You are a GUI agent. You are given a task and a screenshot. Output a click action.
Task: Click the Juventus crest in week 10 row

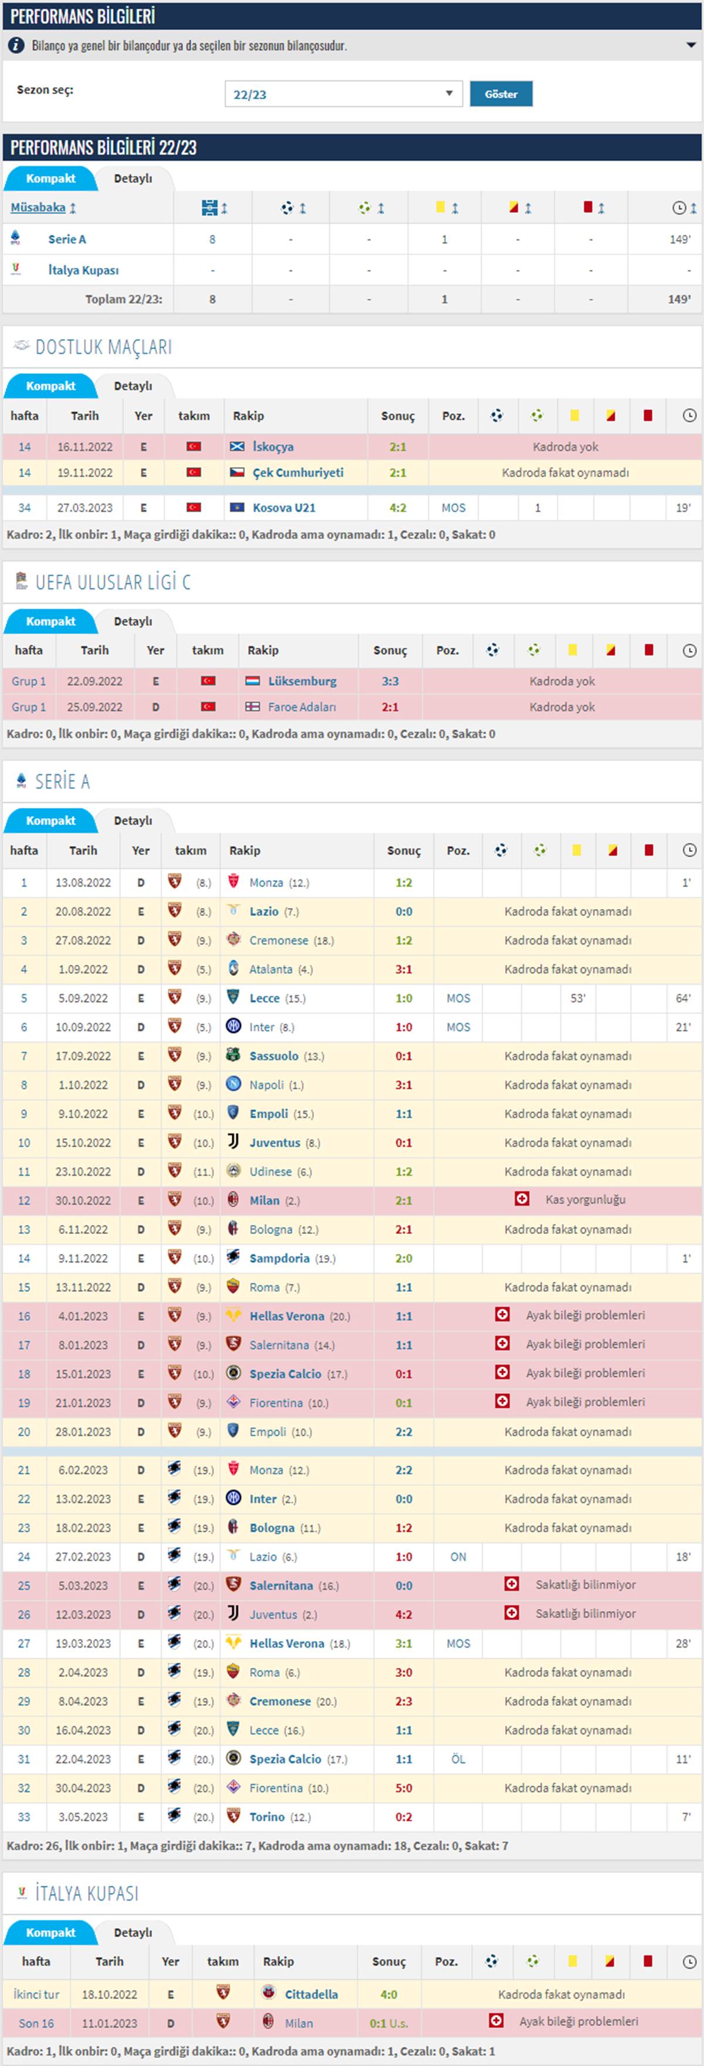click(x=233, y=1141)
